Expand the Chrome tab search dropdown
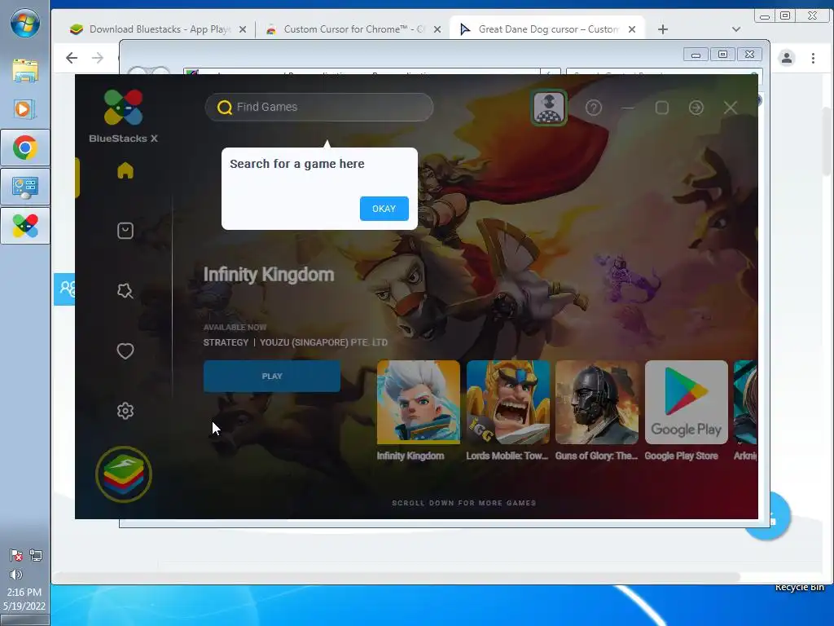Image resolution: width=834 pixels, height=626 pixels. [736, 30]
